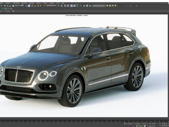Click the current frame number field

click(x=165, y=126)
